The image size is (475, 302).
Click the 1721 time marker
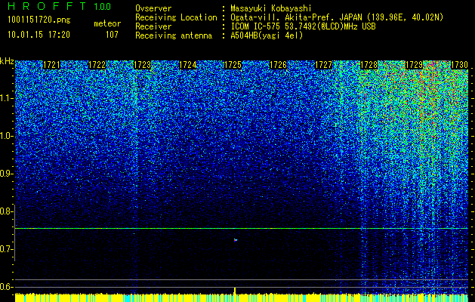pos(51,65)
